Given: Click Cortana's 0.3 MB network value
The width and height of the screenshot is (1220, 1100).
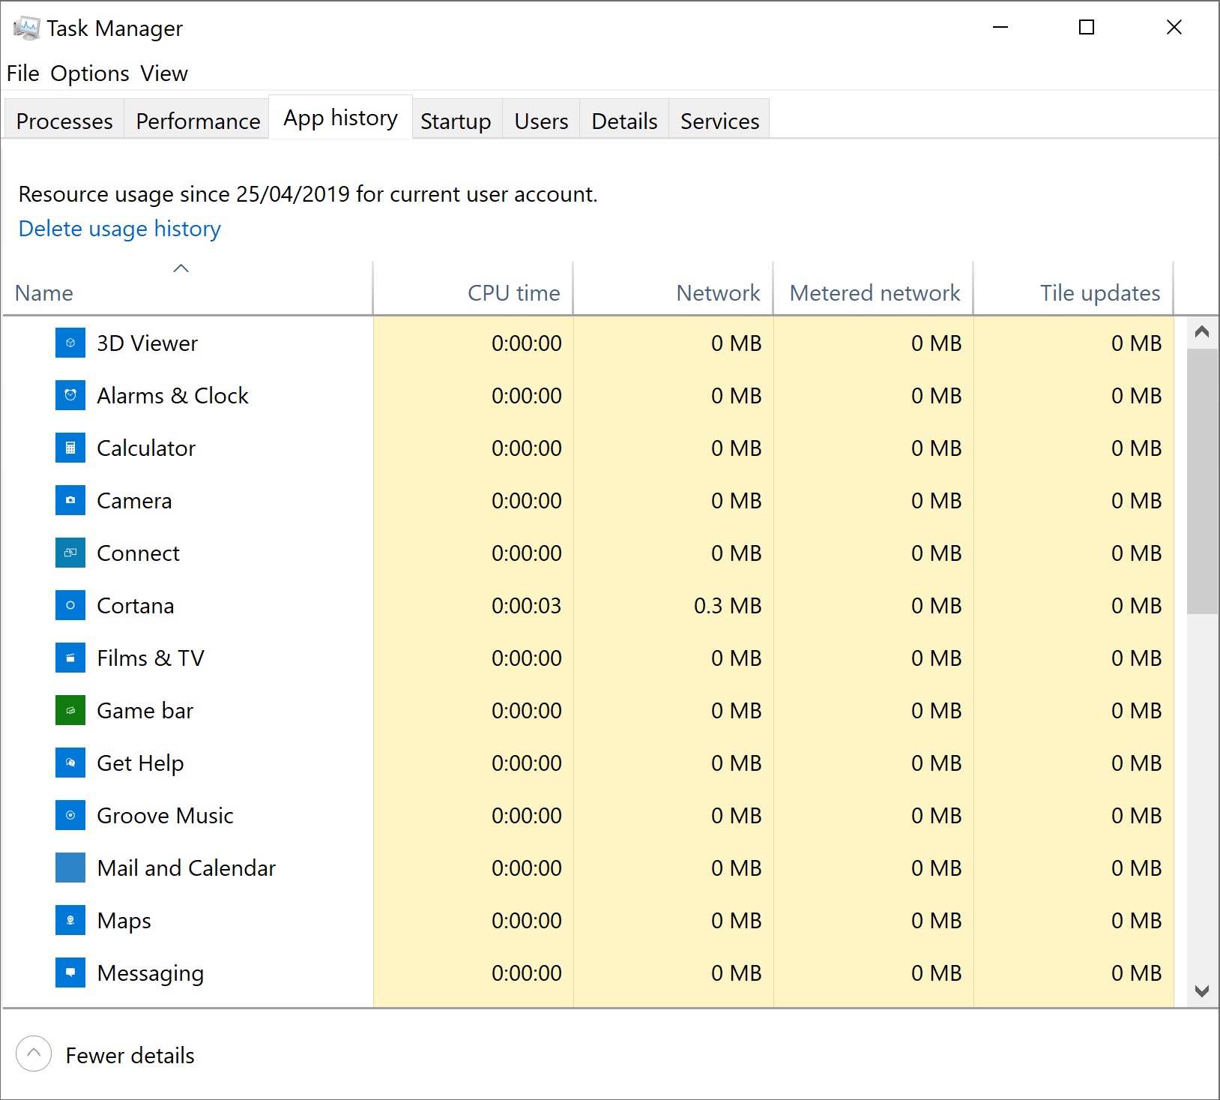Looking at the screenshot, I should (x=728, y=605).
